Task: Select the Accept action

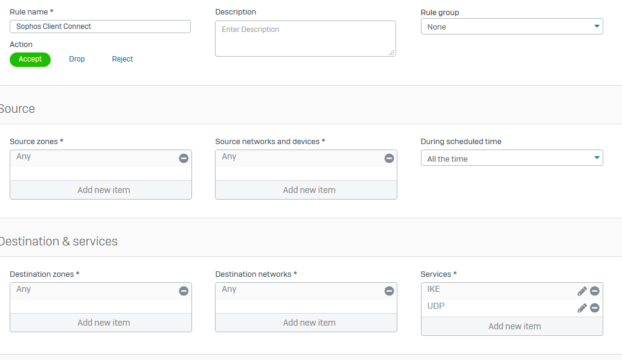Action: 30,59
